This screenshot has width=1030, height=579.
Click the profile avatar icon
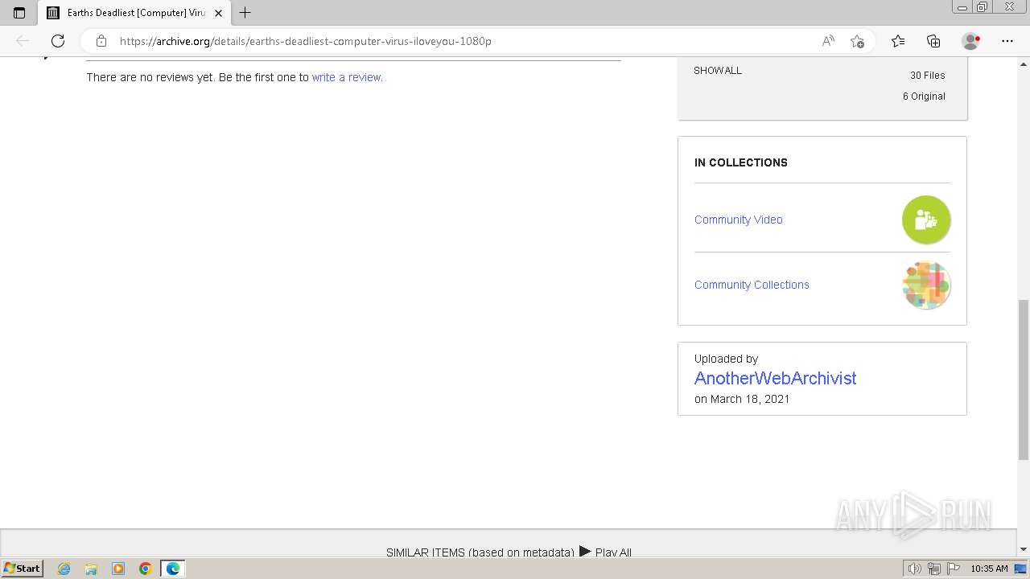(970, 41)
